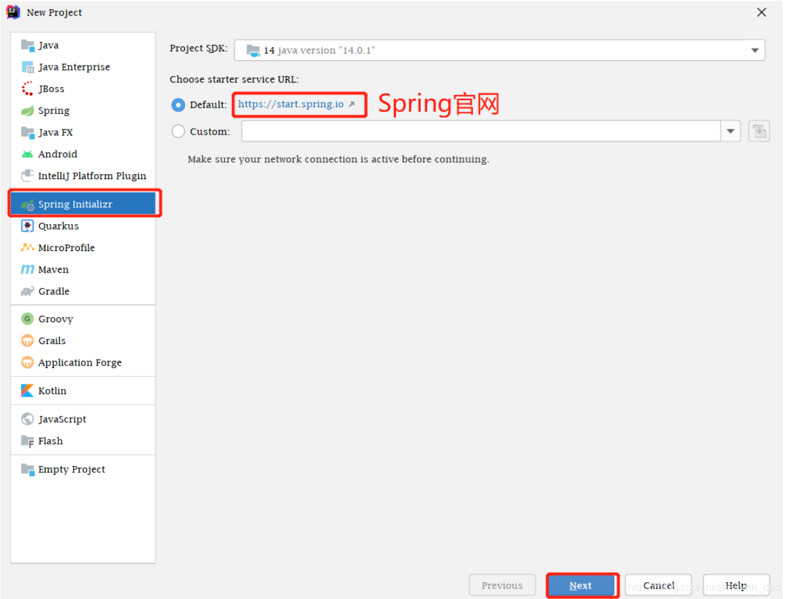786x599 pixels.
Task: Select the Grails list entry text
Action: click(x=52, y=341)
